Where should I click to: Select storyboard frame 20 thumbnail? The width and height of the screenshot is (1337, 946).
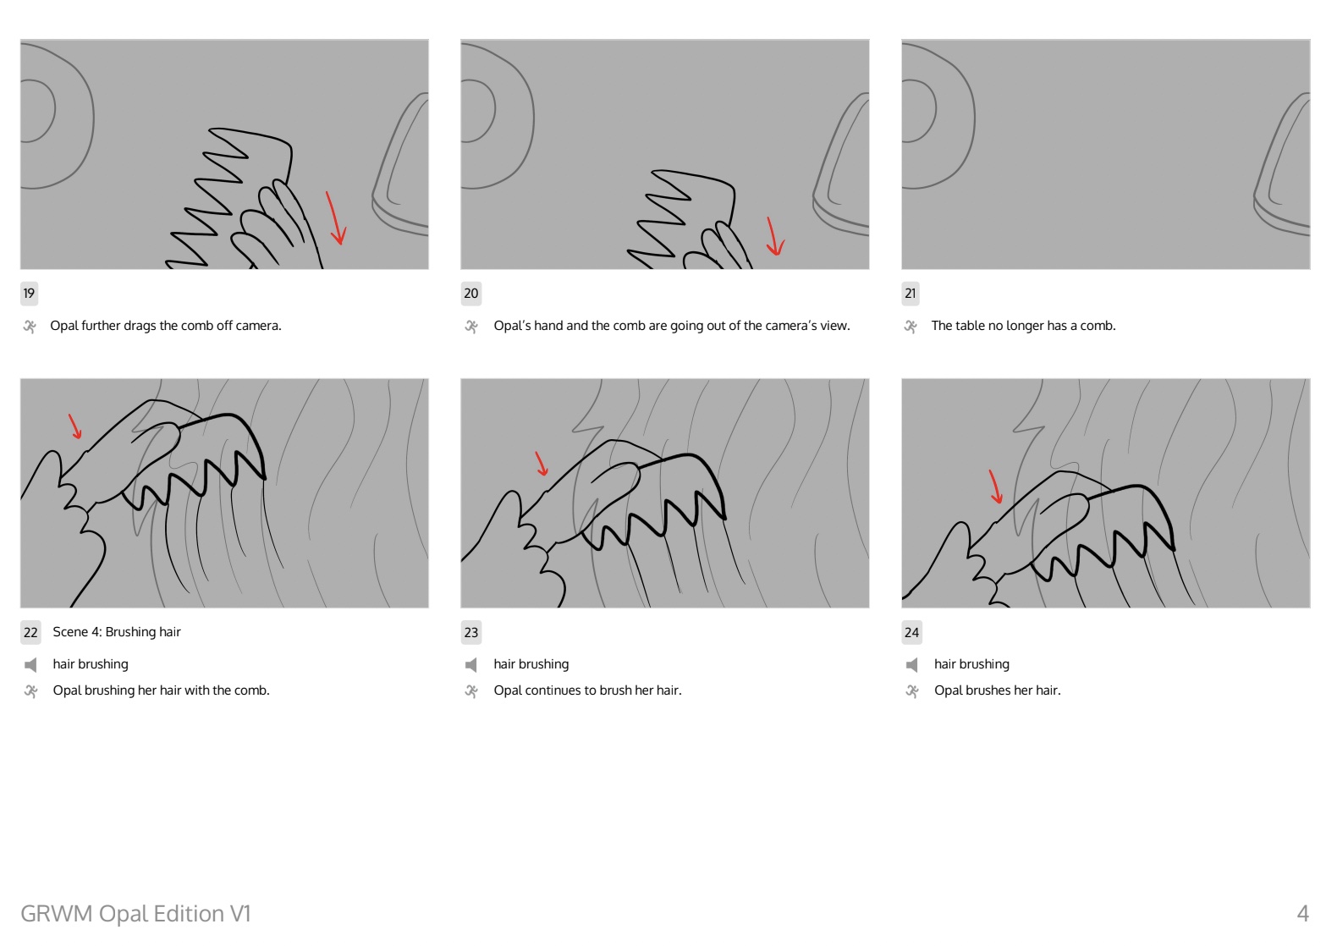click(x=665, y=154)
